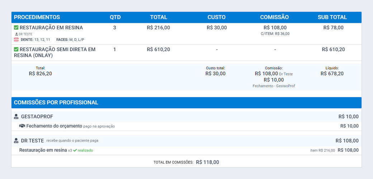This screenshot has height=179, width=373.
Task: Click the red teeth icon next to DENTE
Action: [16, 40]
